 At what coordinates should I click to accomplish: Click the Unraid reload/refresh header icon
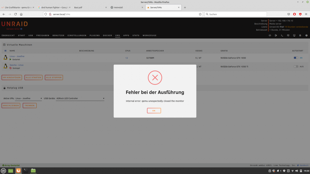pyautogui.click(x=270, y=36)
